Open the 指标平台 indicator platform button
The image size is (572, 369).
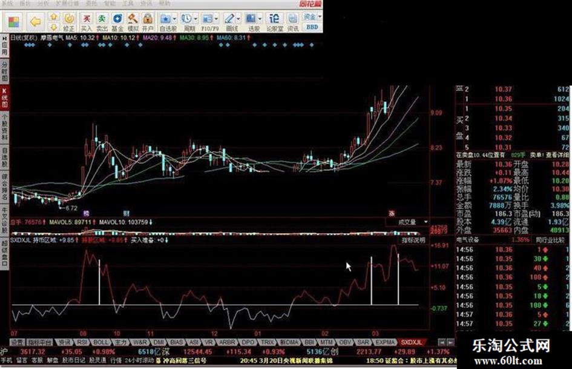coord(39,342)
